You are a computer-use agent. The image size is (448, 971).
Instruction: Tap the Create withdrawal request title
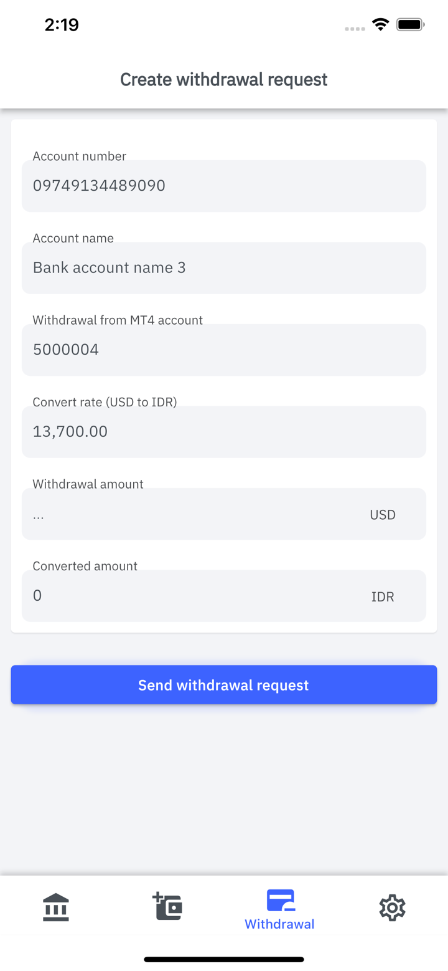pos(224,80)
